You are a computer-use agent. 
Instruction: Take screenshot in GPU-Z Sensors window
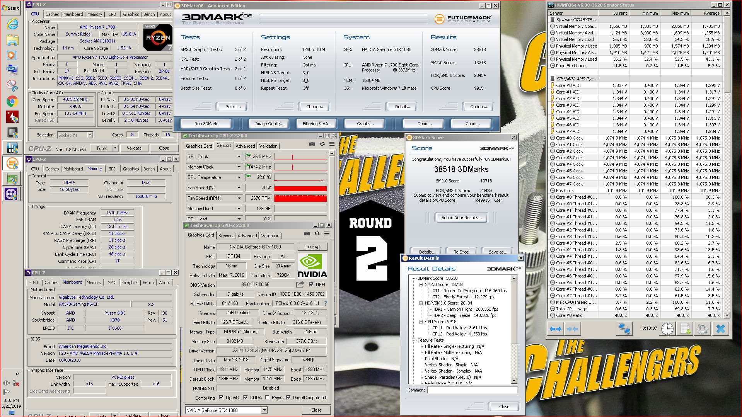click(x=312, y=144)
